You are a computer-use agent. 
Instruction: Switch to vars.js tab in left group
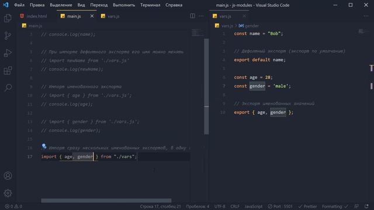tap(113, 16)
